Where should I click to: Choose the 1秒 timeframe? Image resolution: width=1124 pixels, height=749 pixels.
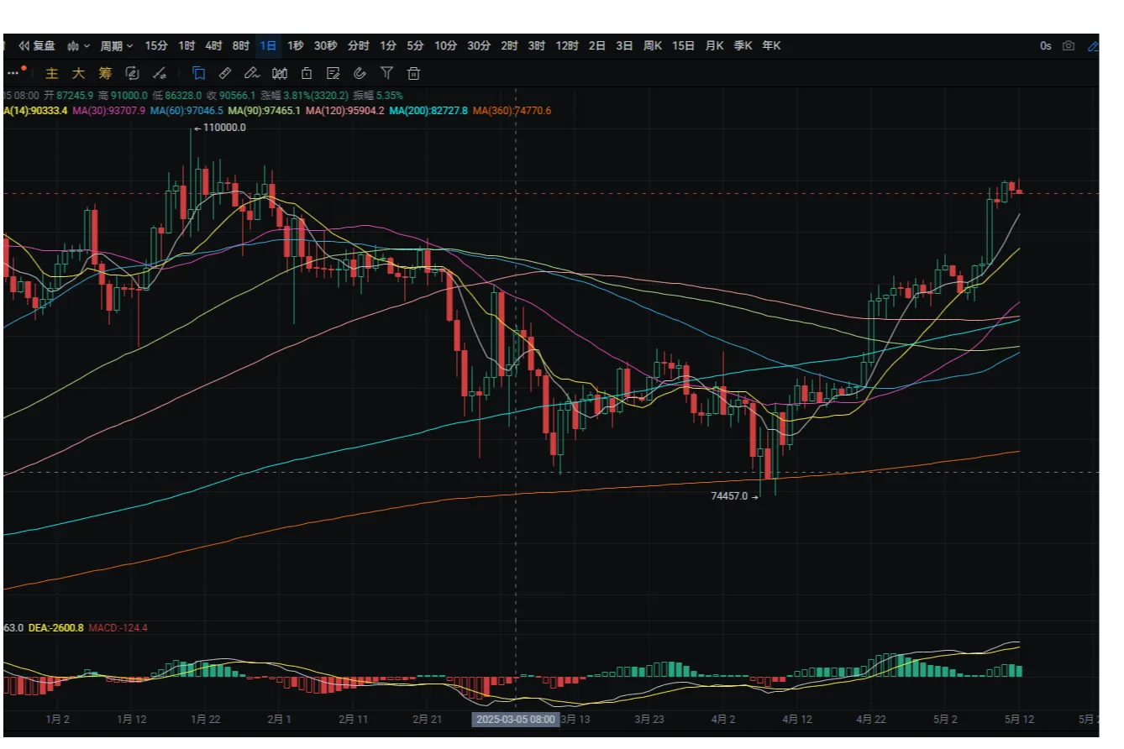click(295, 46)
